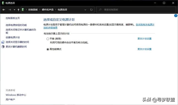178x105 pixels.
Task: Open Windows 移动中心 link
Action: point(16,95)
